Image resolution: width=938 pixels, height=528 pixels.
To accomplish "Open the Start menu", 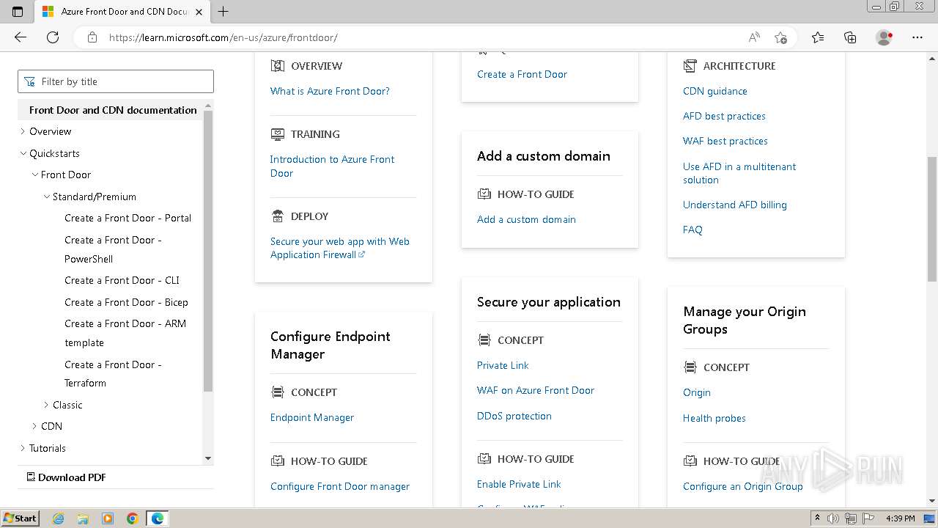I will (x=20, y=518).
